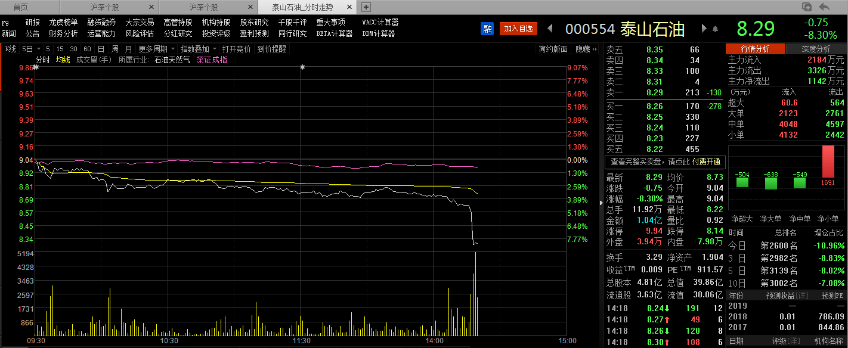Click the 加入自选 button
The width and height of the screenshot is (848, 348).
click(x=518, y=29)
